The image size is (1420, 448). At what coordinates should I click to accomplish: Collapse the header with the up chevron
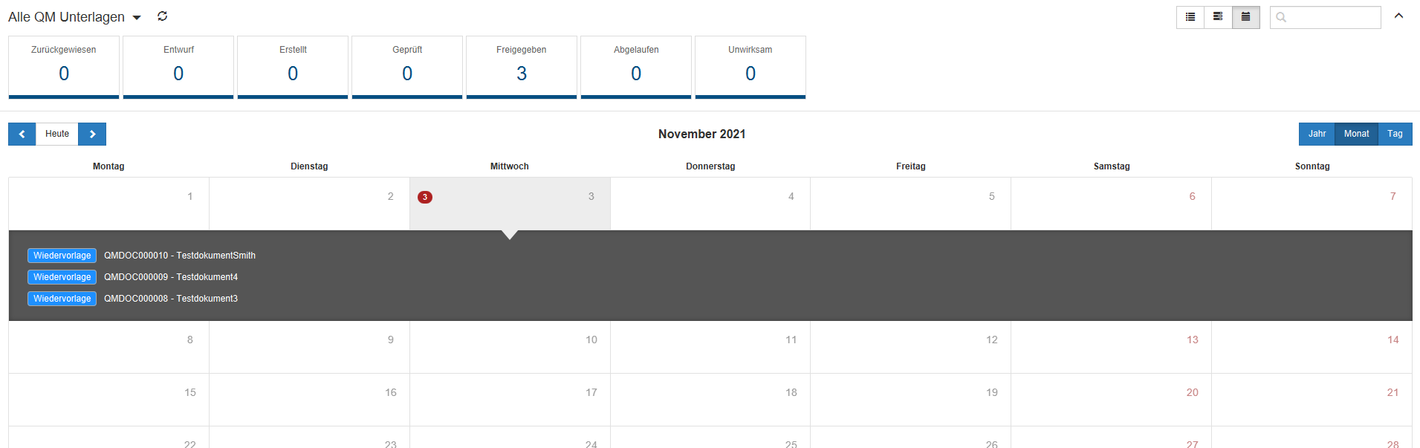1398,16
